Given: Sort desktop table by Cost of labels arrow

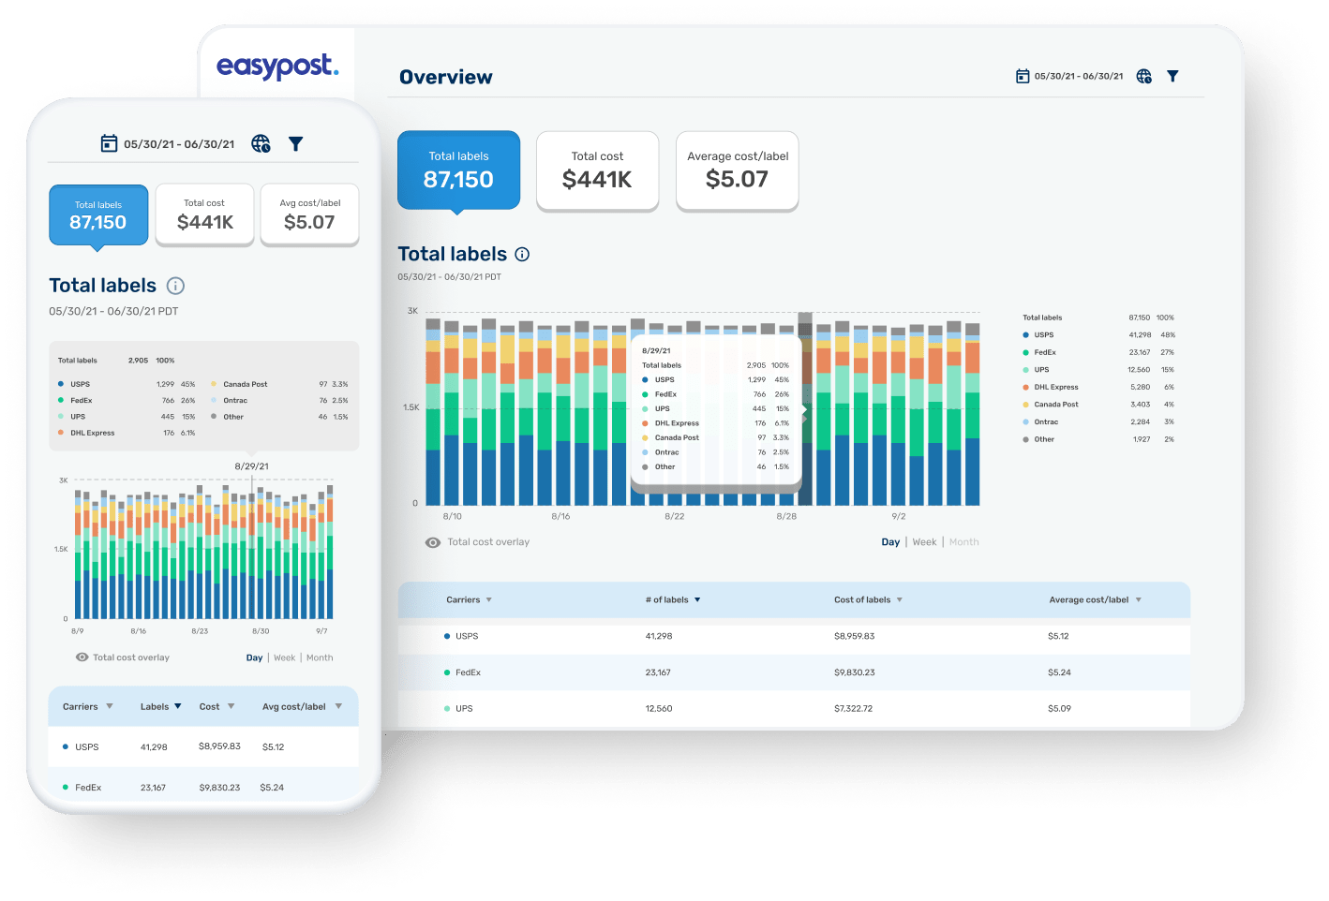Looking at the screenshot, I should pos(900,600).
